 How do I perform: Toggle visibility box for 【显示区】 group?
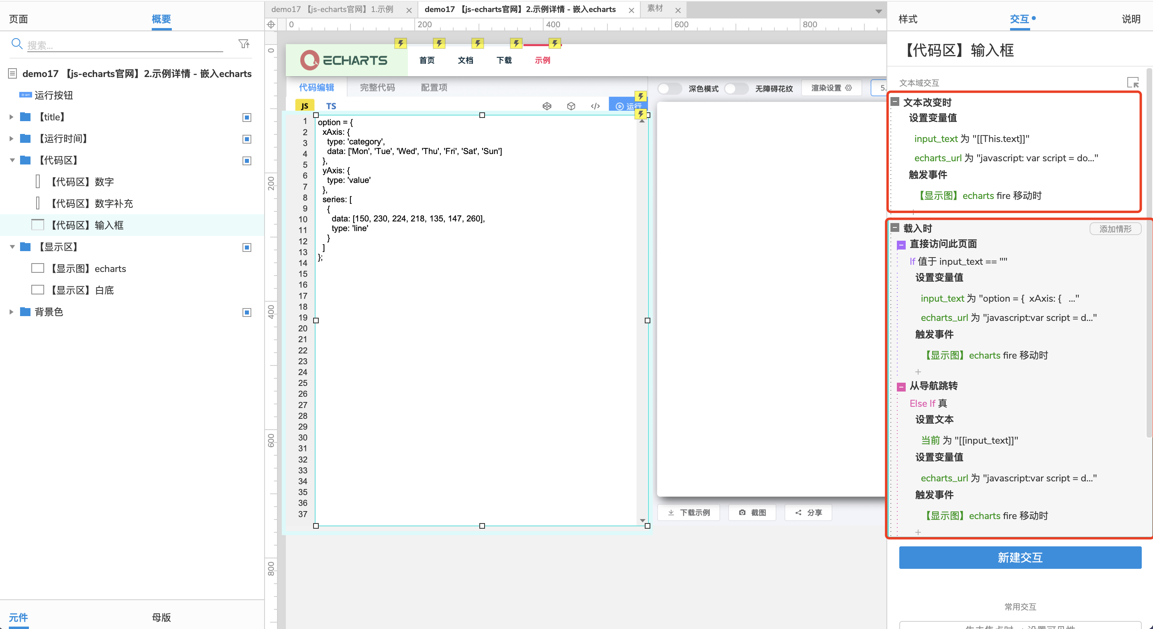click(246, 247)
